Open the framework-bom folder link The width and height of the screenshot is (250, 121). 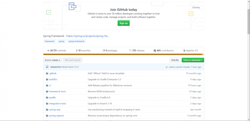click(57, 91)
